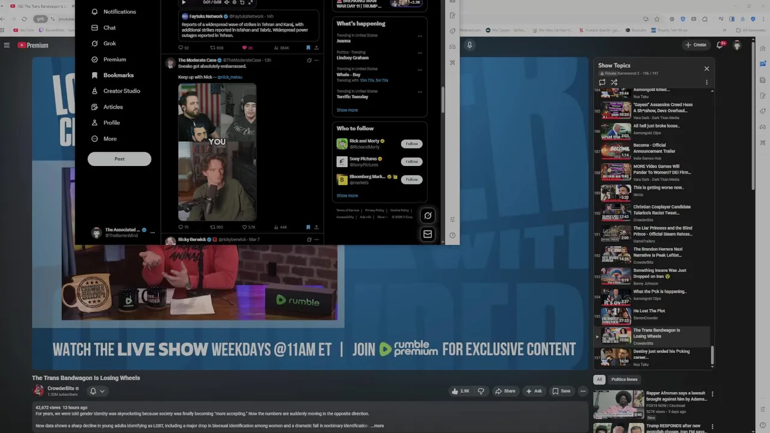Image resolution: width=770 pixels, height=433 pixels.
Task: Select the All filter chip
Action: (599, 379)
